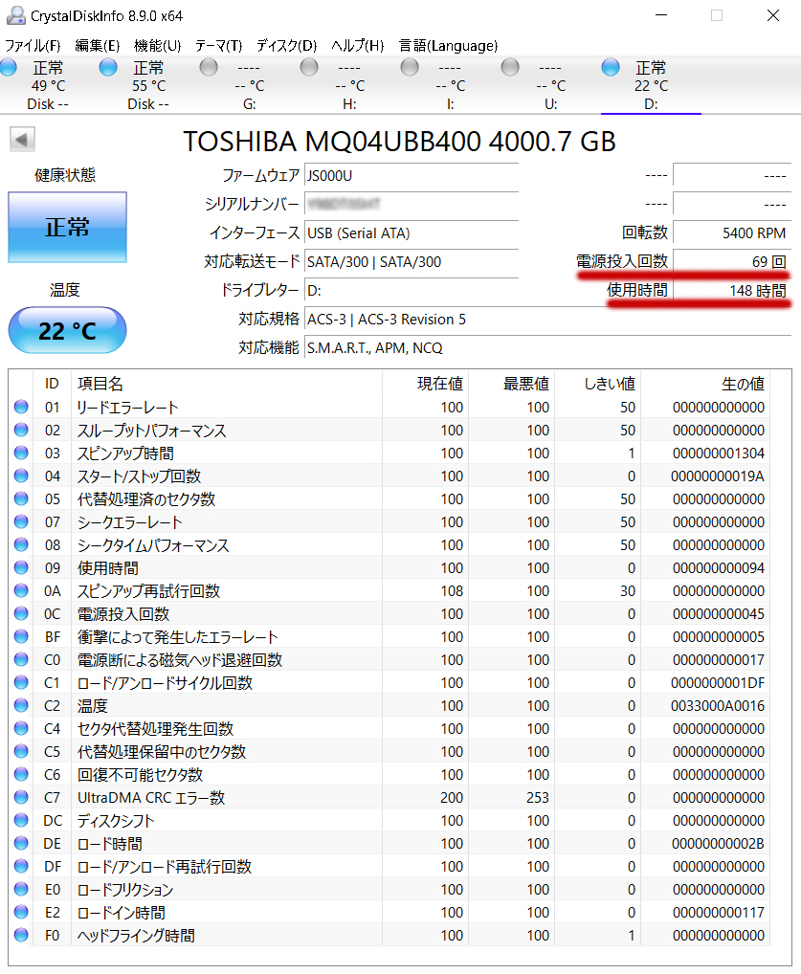801x974 pixels.
Task: Click status orb for ID C1 ロード/アンロードサイクル回数
Action: pos(21,683)
